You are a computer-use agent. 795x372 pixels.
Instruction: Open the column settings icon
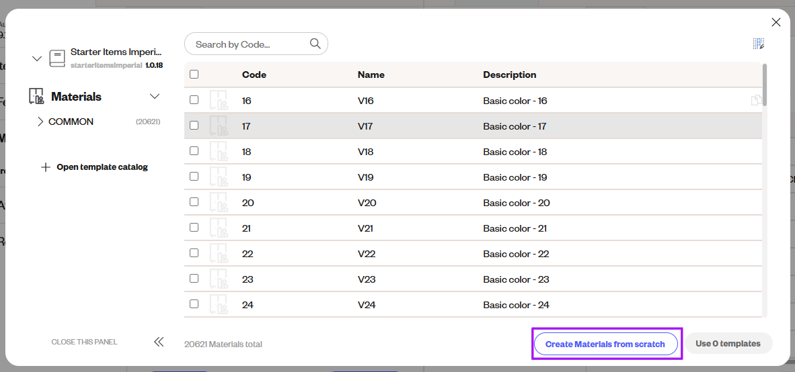[x=758, y=44]
